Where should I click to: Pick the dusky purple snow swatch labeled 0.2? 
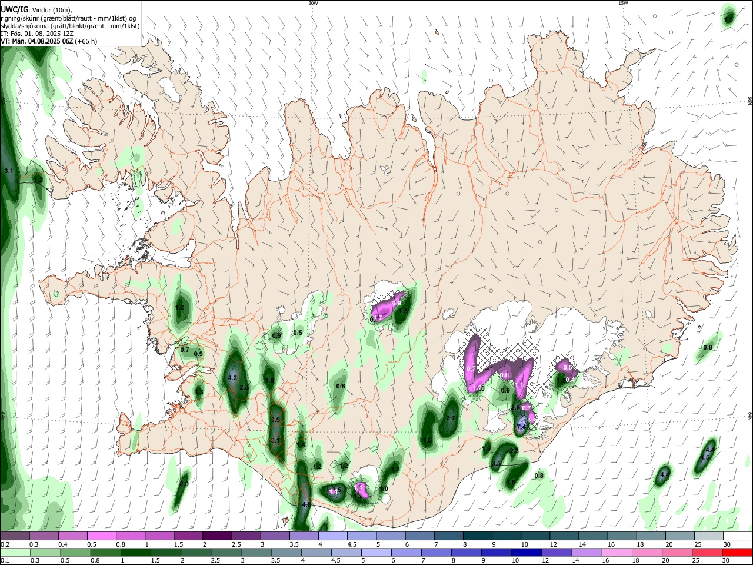(14, 536)
